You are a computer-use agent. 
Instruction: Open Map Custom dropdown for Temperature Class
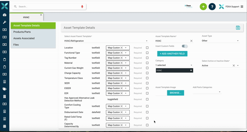pyautogui.click(x=126, y=78)
